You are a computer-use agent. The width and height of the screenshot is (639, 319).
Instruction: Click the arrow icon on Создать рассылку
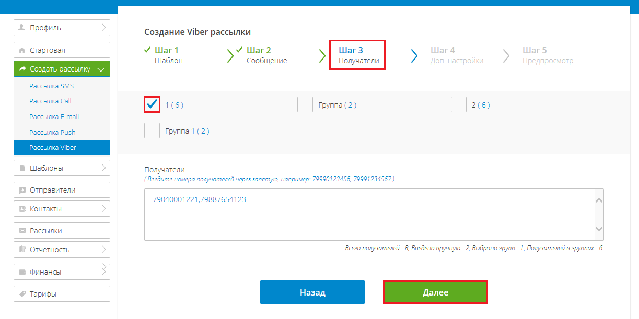(22, 69)
